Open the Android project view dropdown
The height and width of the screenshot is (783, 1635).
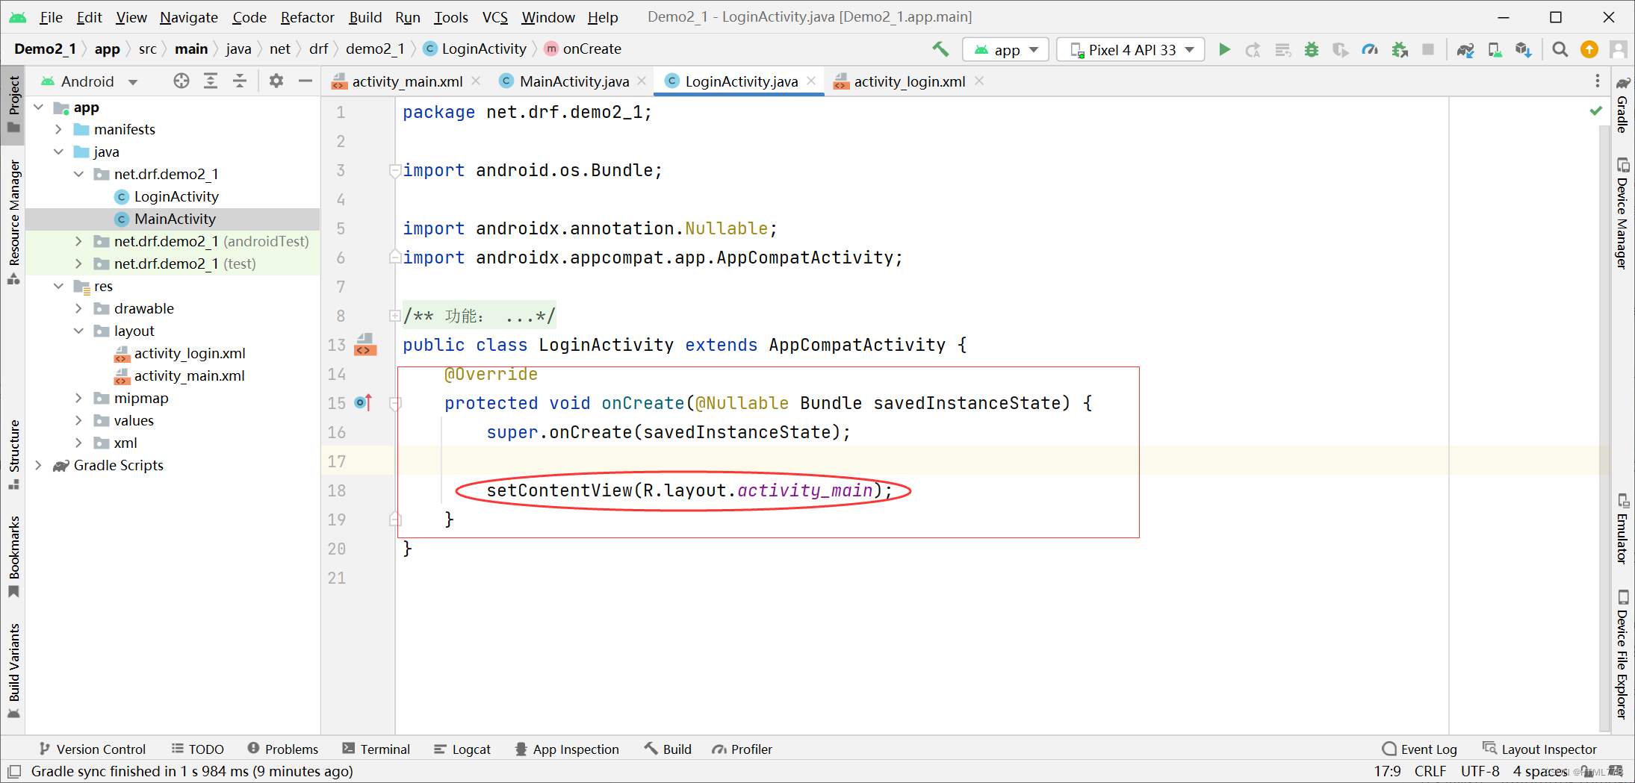(90, 81)
